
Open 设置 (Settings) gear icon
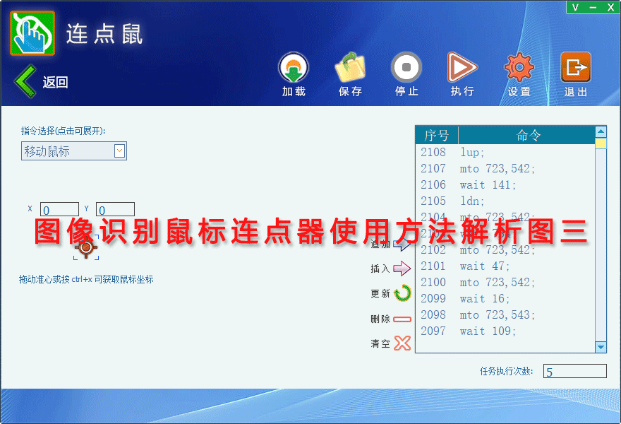pyautogui.click(x=519, y=69)
